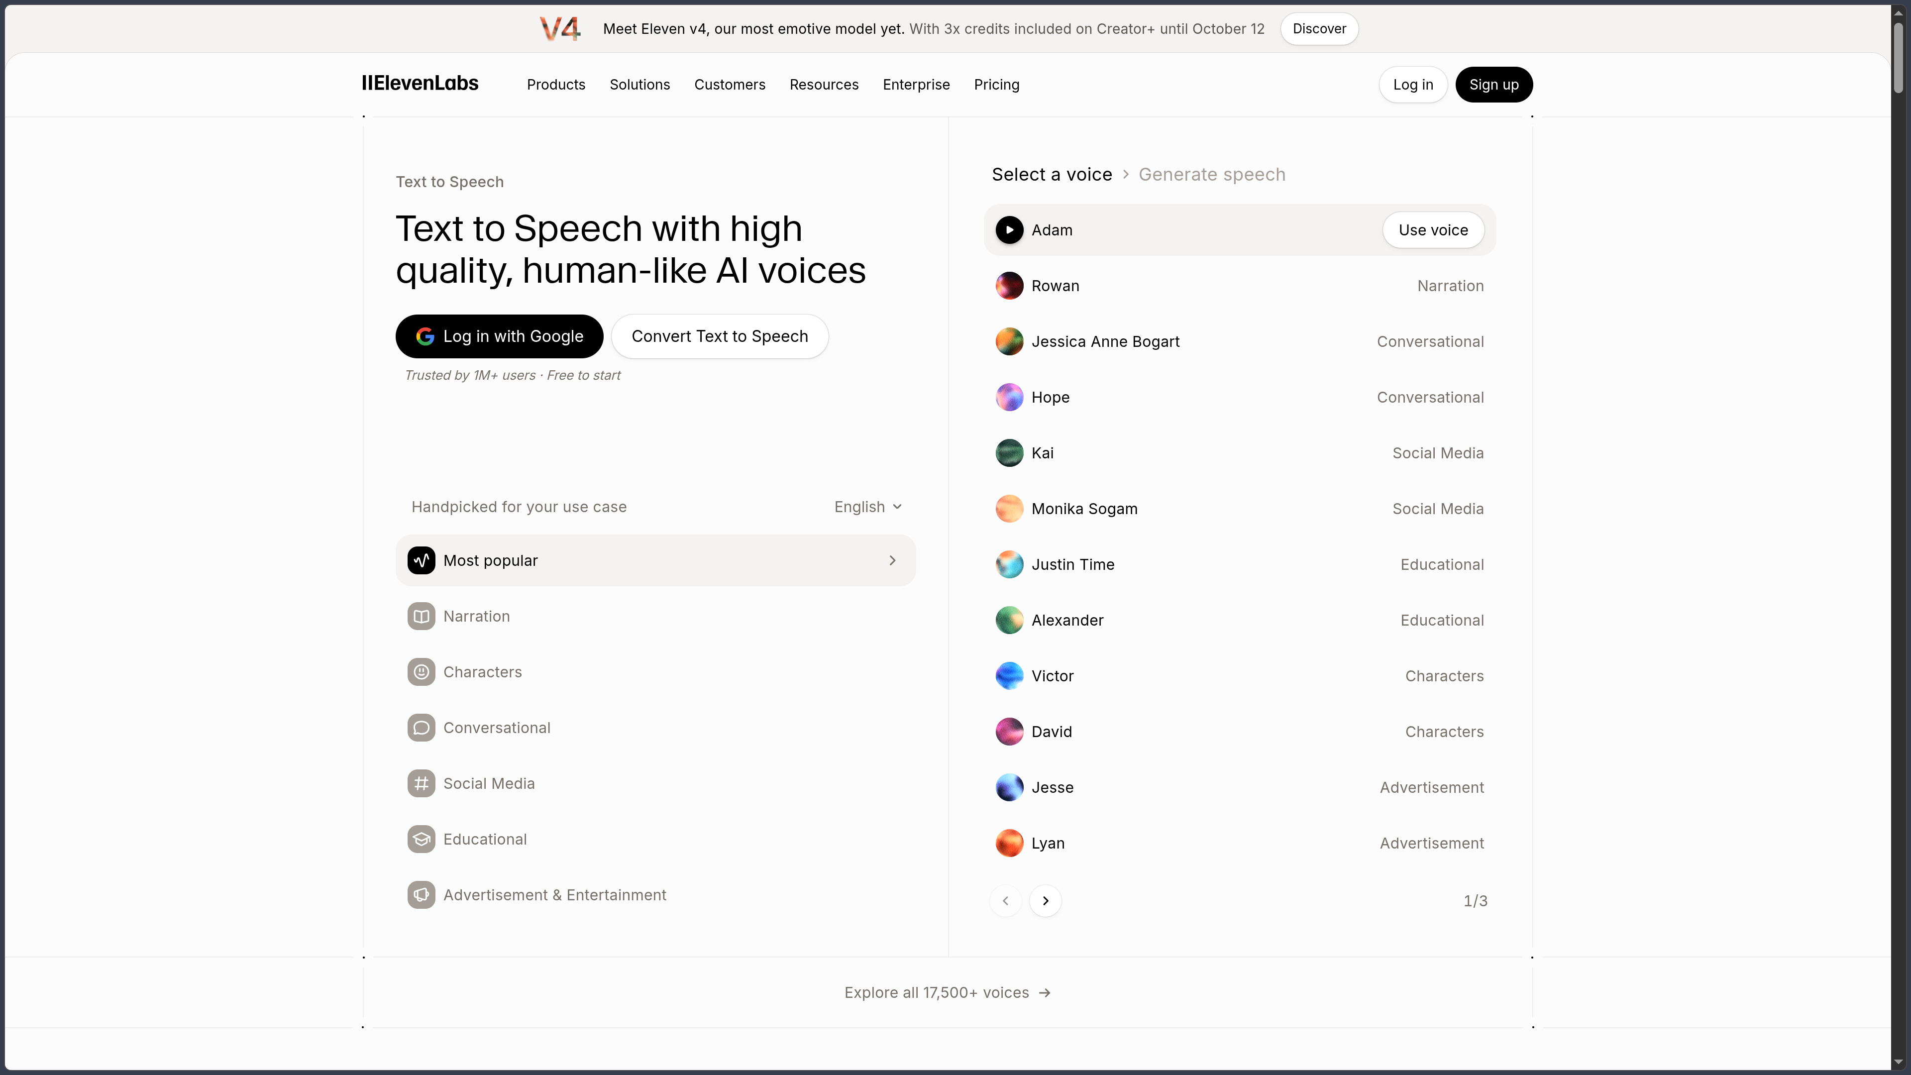Click Lyan's voice avatar

[x=1009, y=842]
